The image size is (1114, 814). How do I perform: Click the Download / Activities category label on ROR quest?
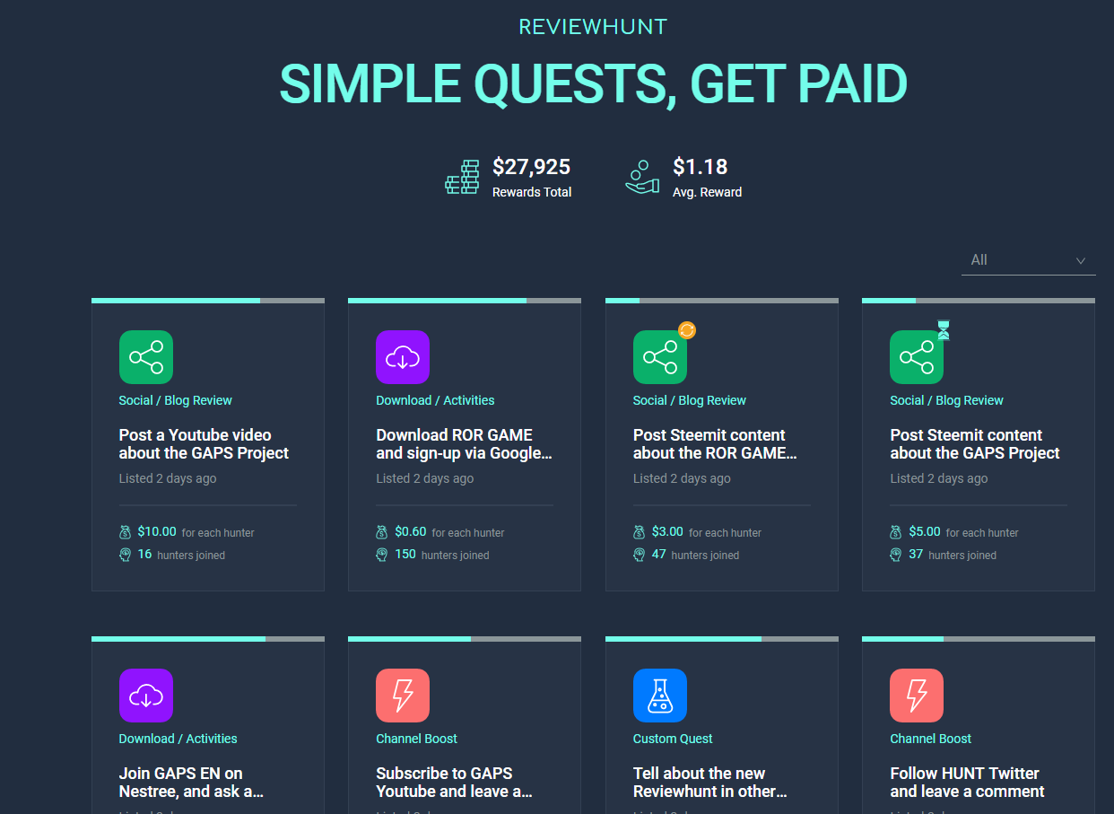point(435,400)
